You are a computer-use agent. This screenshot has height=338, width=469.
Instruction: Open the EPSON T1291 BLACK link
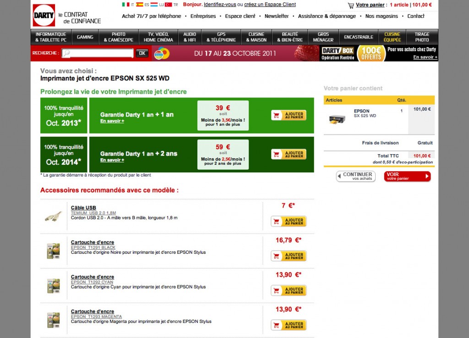pos(93,247)
